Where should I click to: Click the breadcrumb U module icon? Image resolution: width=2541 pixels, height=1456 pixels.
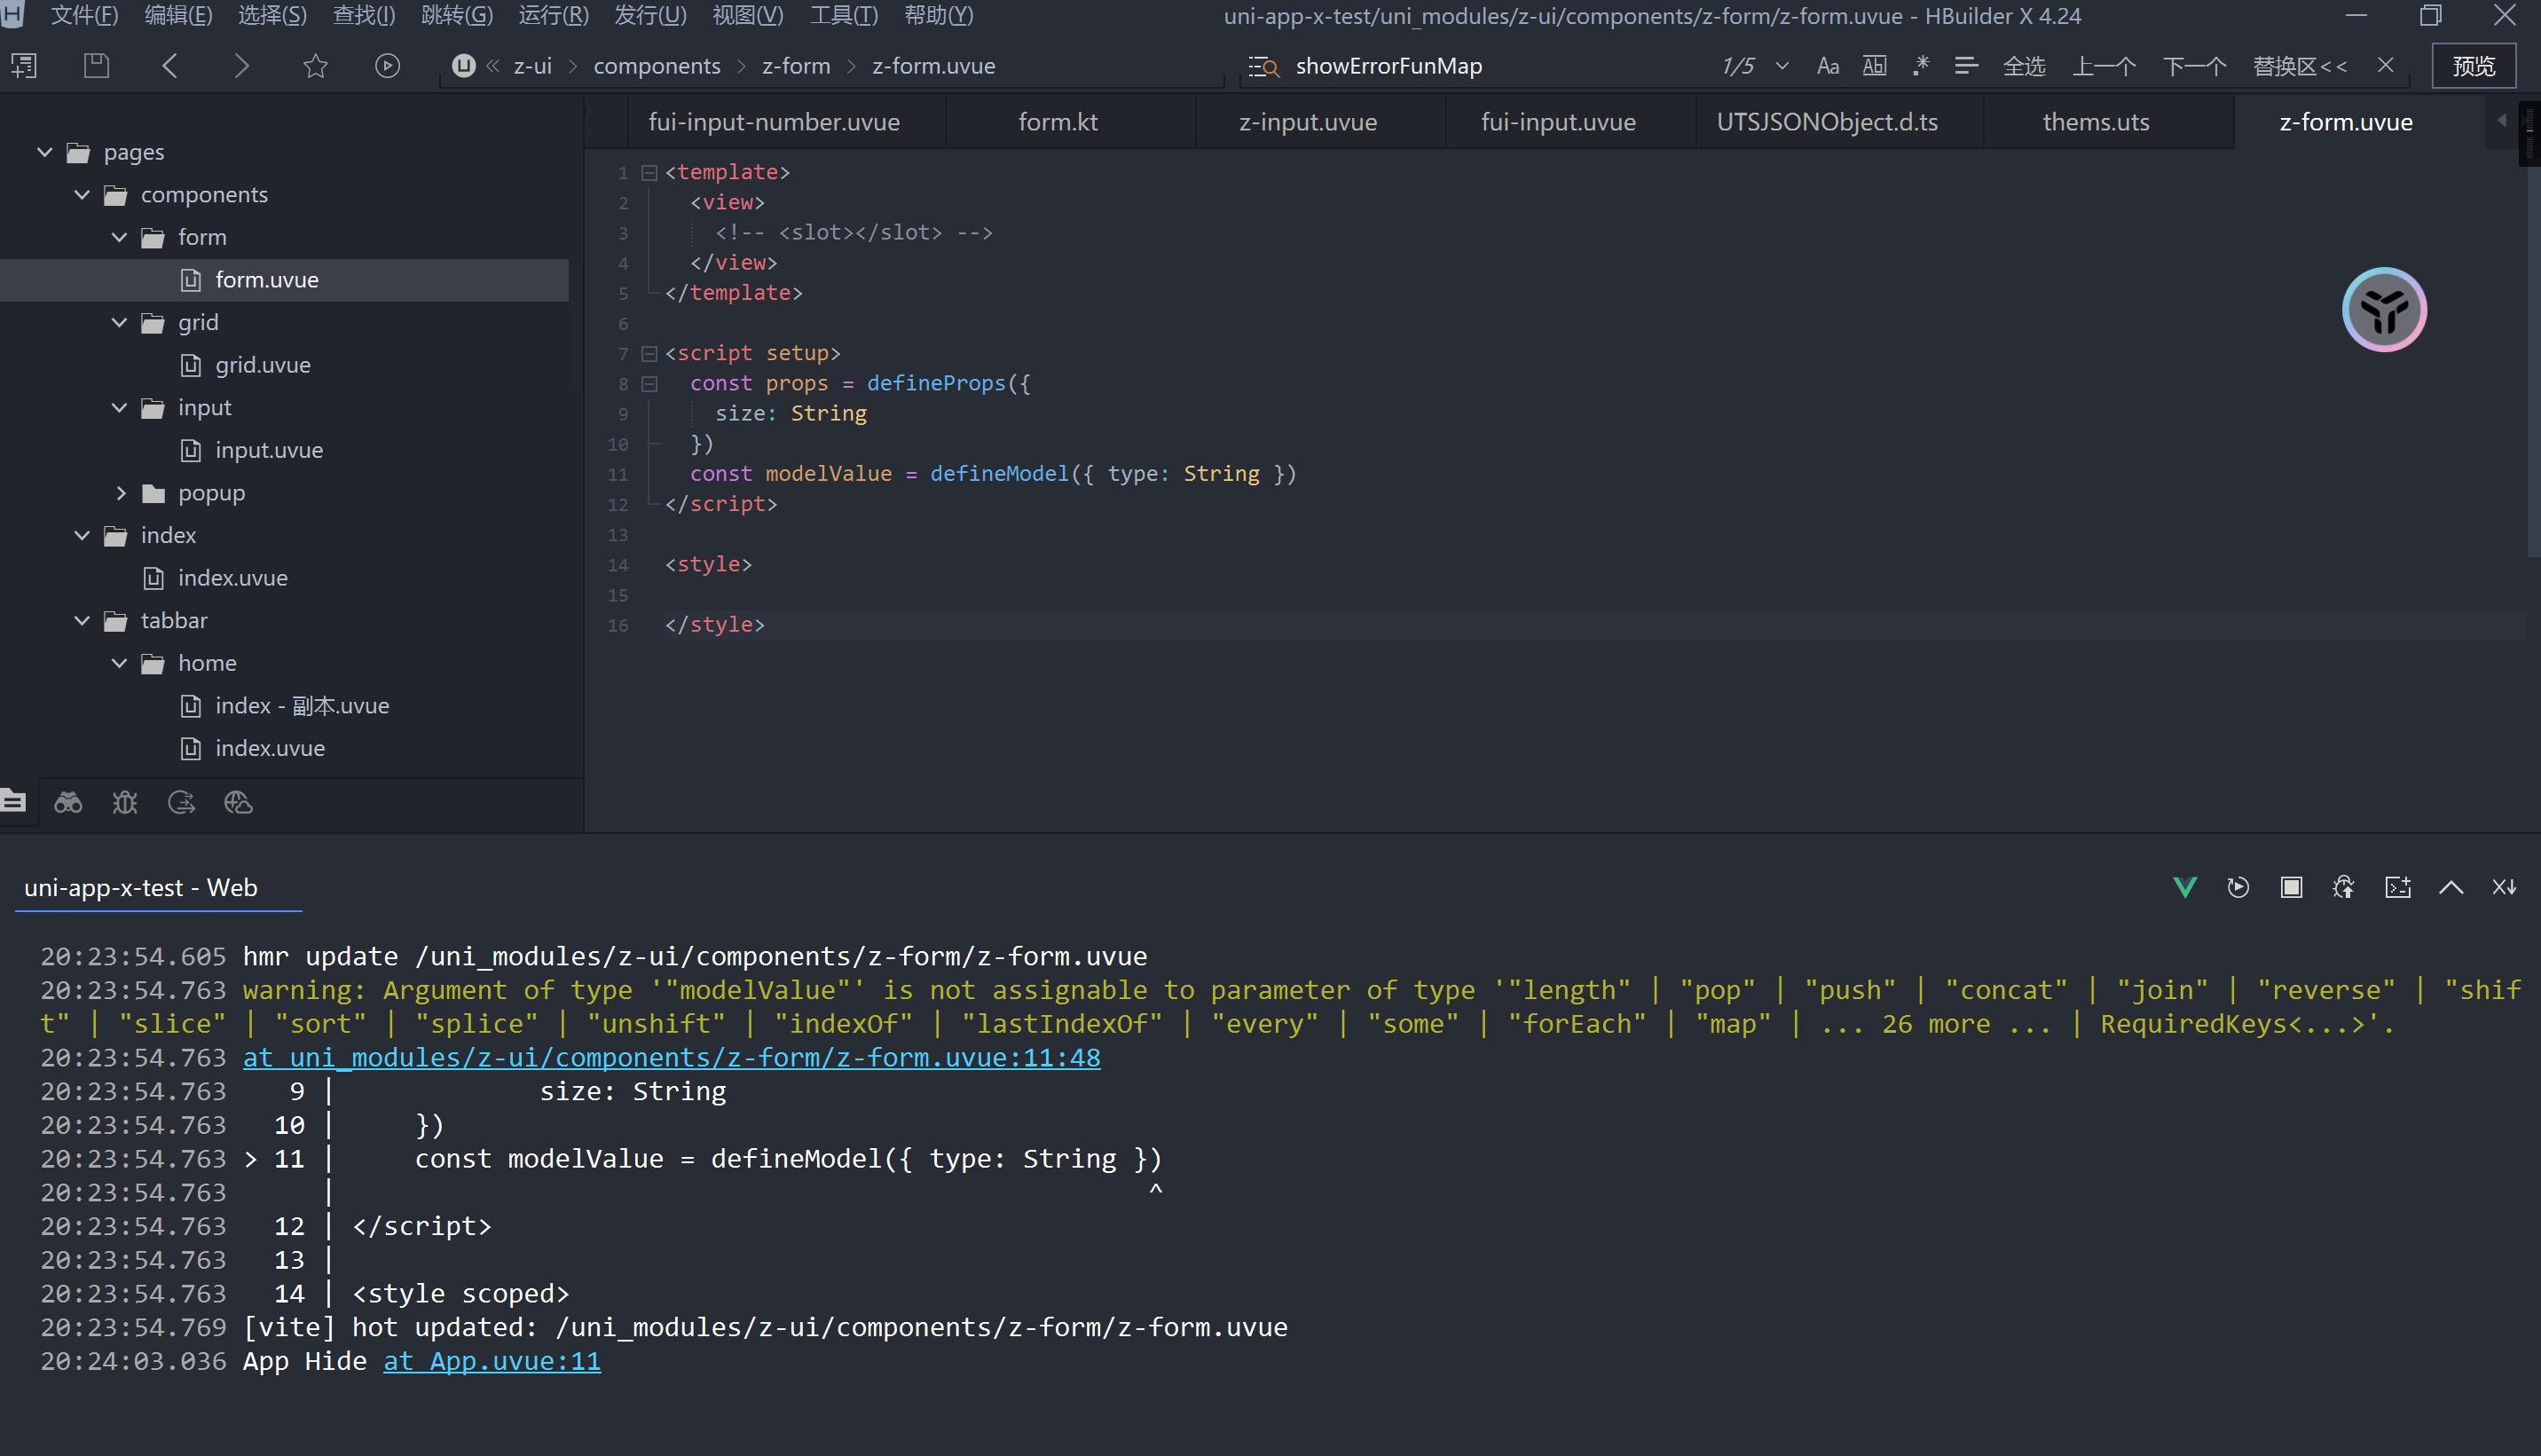[463, 66]
